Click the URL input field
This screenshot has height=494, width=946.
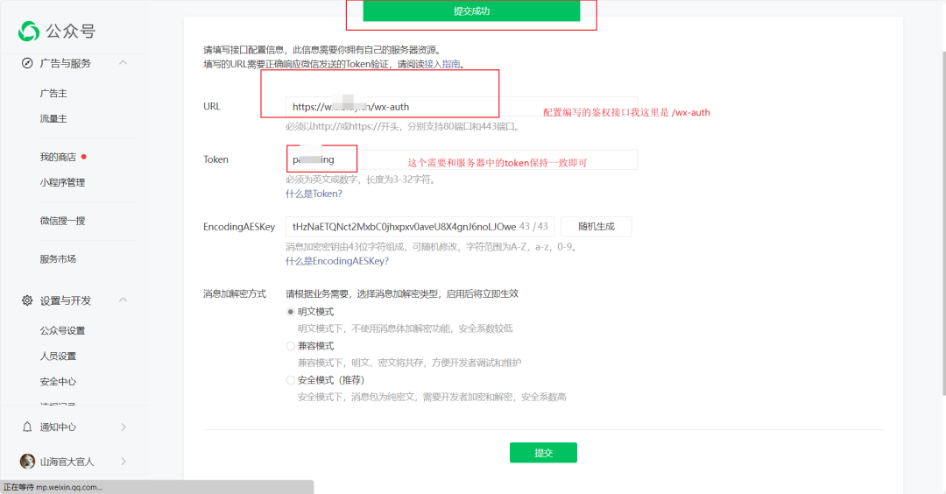462,107
